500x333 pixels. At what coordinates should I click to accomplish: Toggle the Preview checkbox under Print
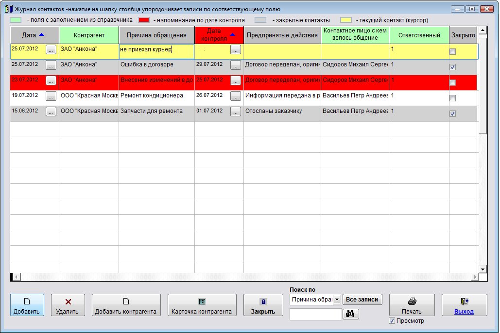coord(392,321)
